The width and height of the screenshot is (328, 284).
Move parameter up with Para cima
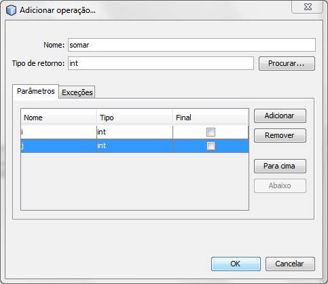point(280,166)
